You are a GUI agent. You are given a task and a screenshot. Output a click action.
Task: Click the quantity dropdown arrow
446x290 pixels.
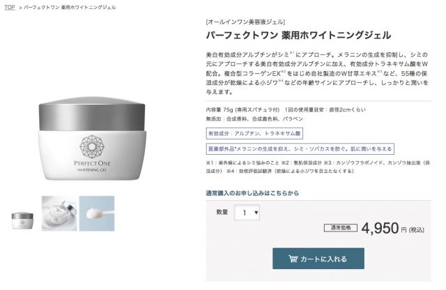(256, 213)
